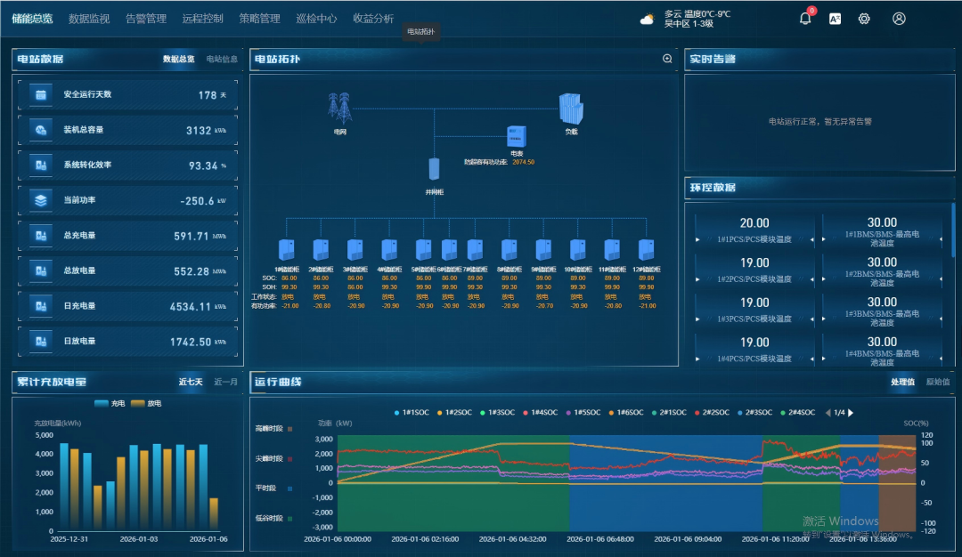
Task: Select the 电网 power tower icon
Action: point(339,109)
